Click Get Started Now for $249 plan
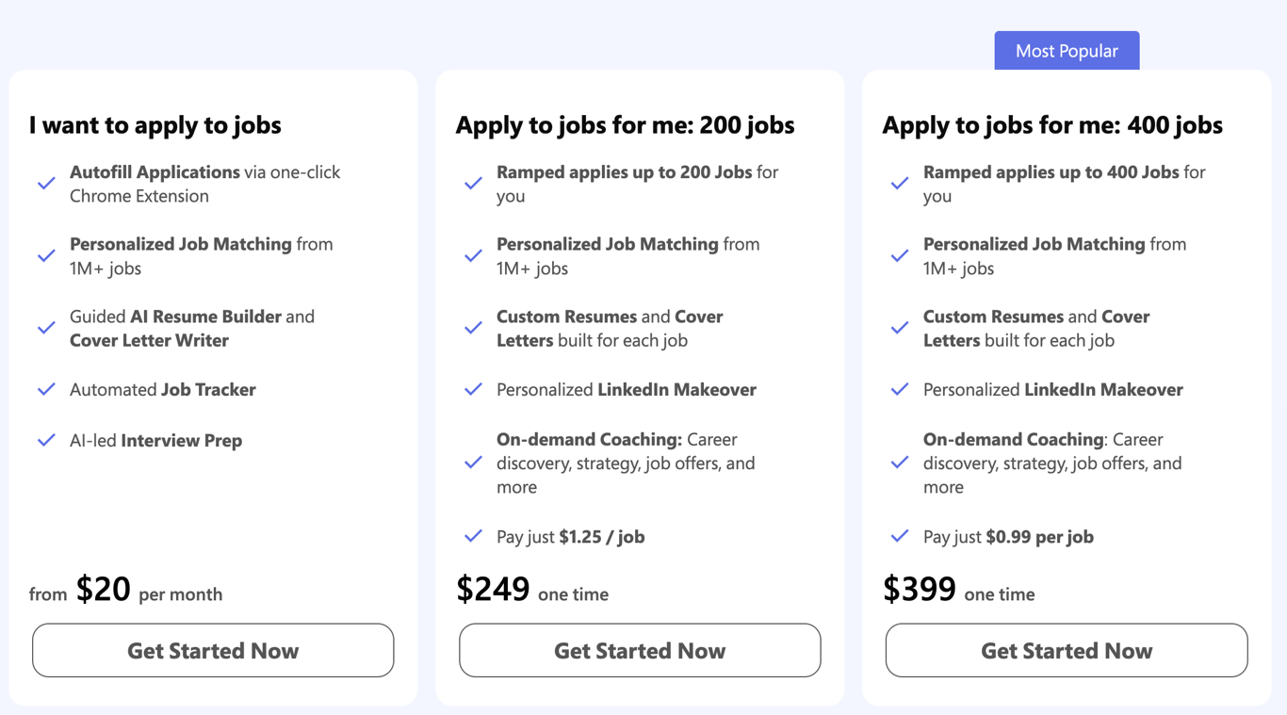 pyautogui.click(x=640, y=650)
